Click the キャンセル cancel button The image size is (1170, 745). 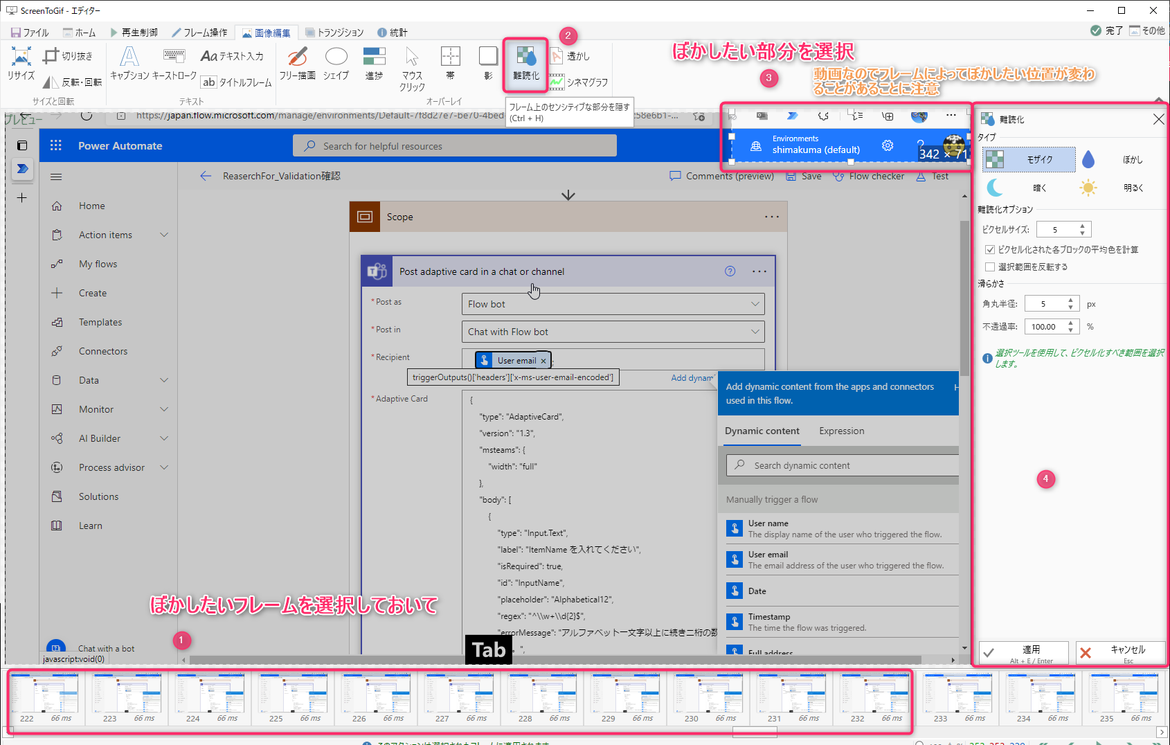(x=1121, y=652)
